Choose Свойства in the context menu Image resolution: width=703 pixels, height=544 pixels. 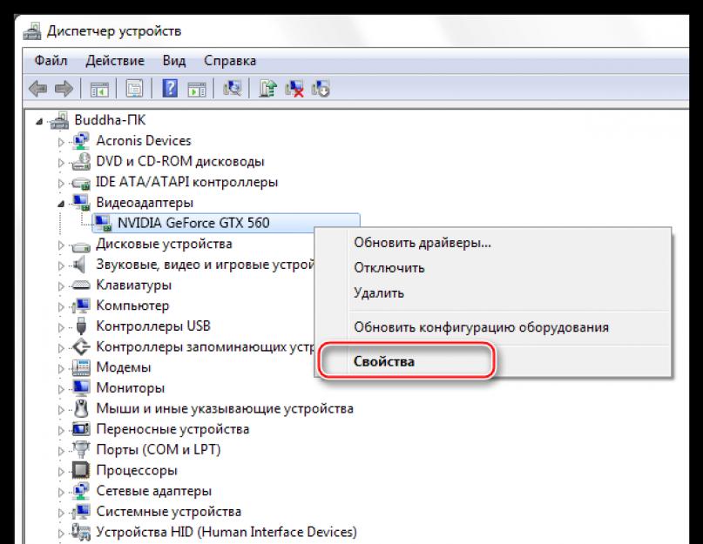493,361
